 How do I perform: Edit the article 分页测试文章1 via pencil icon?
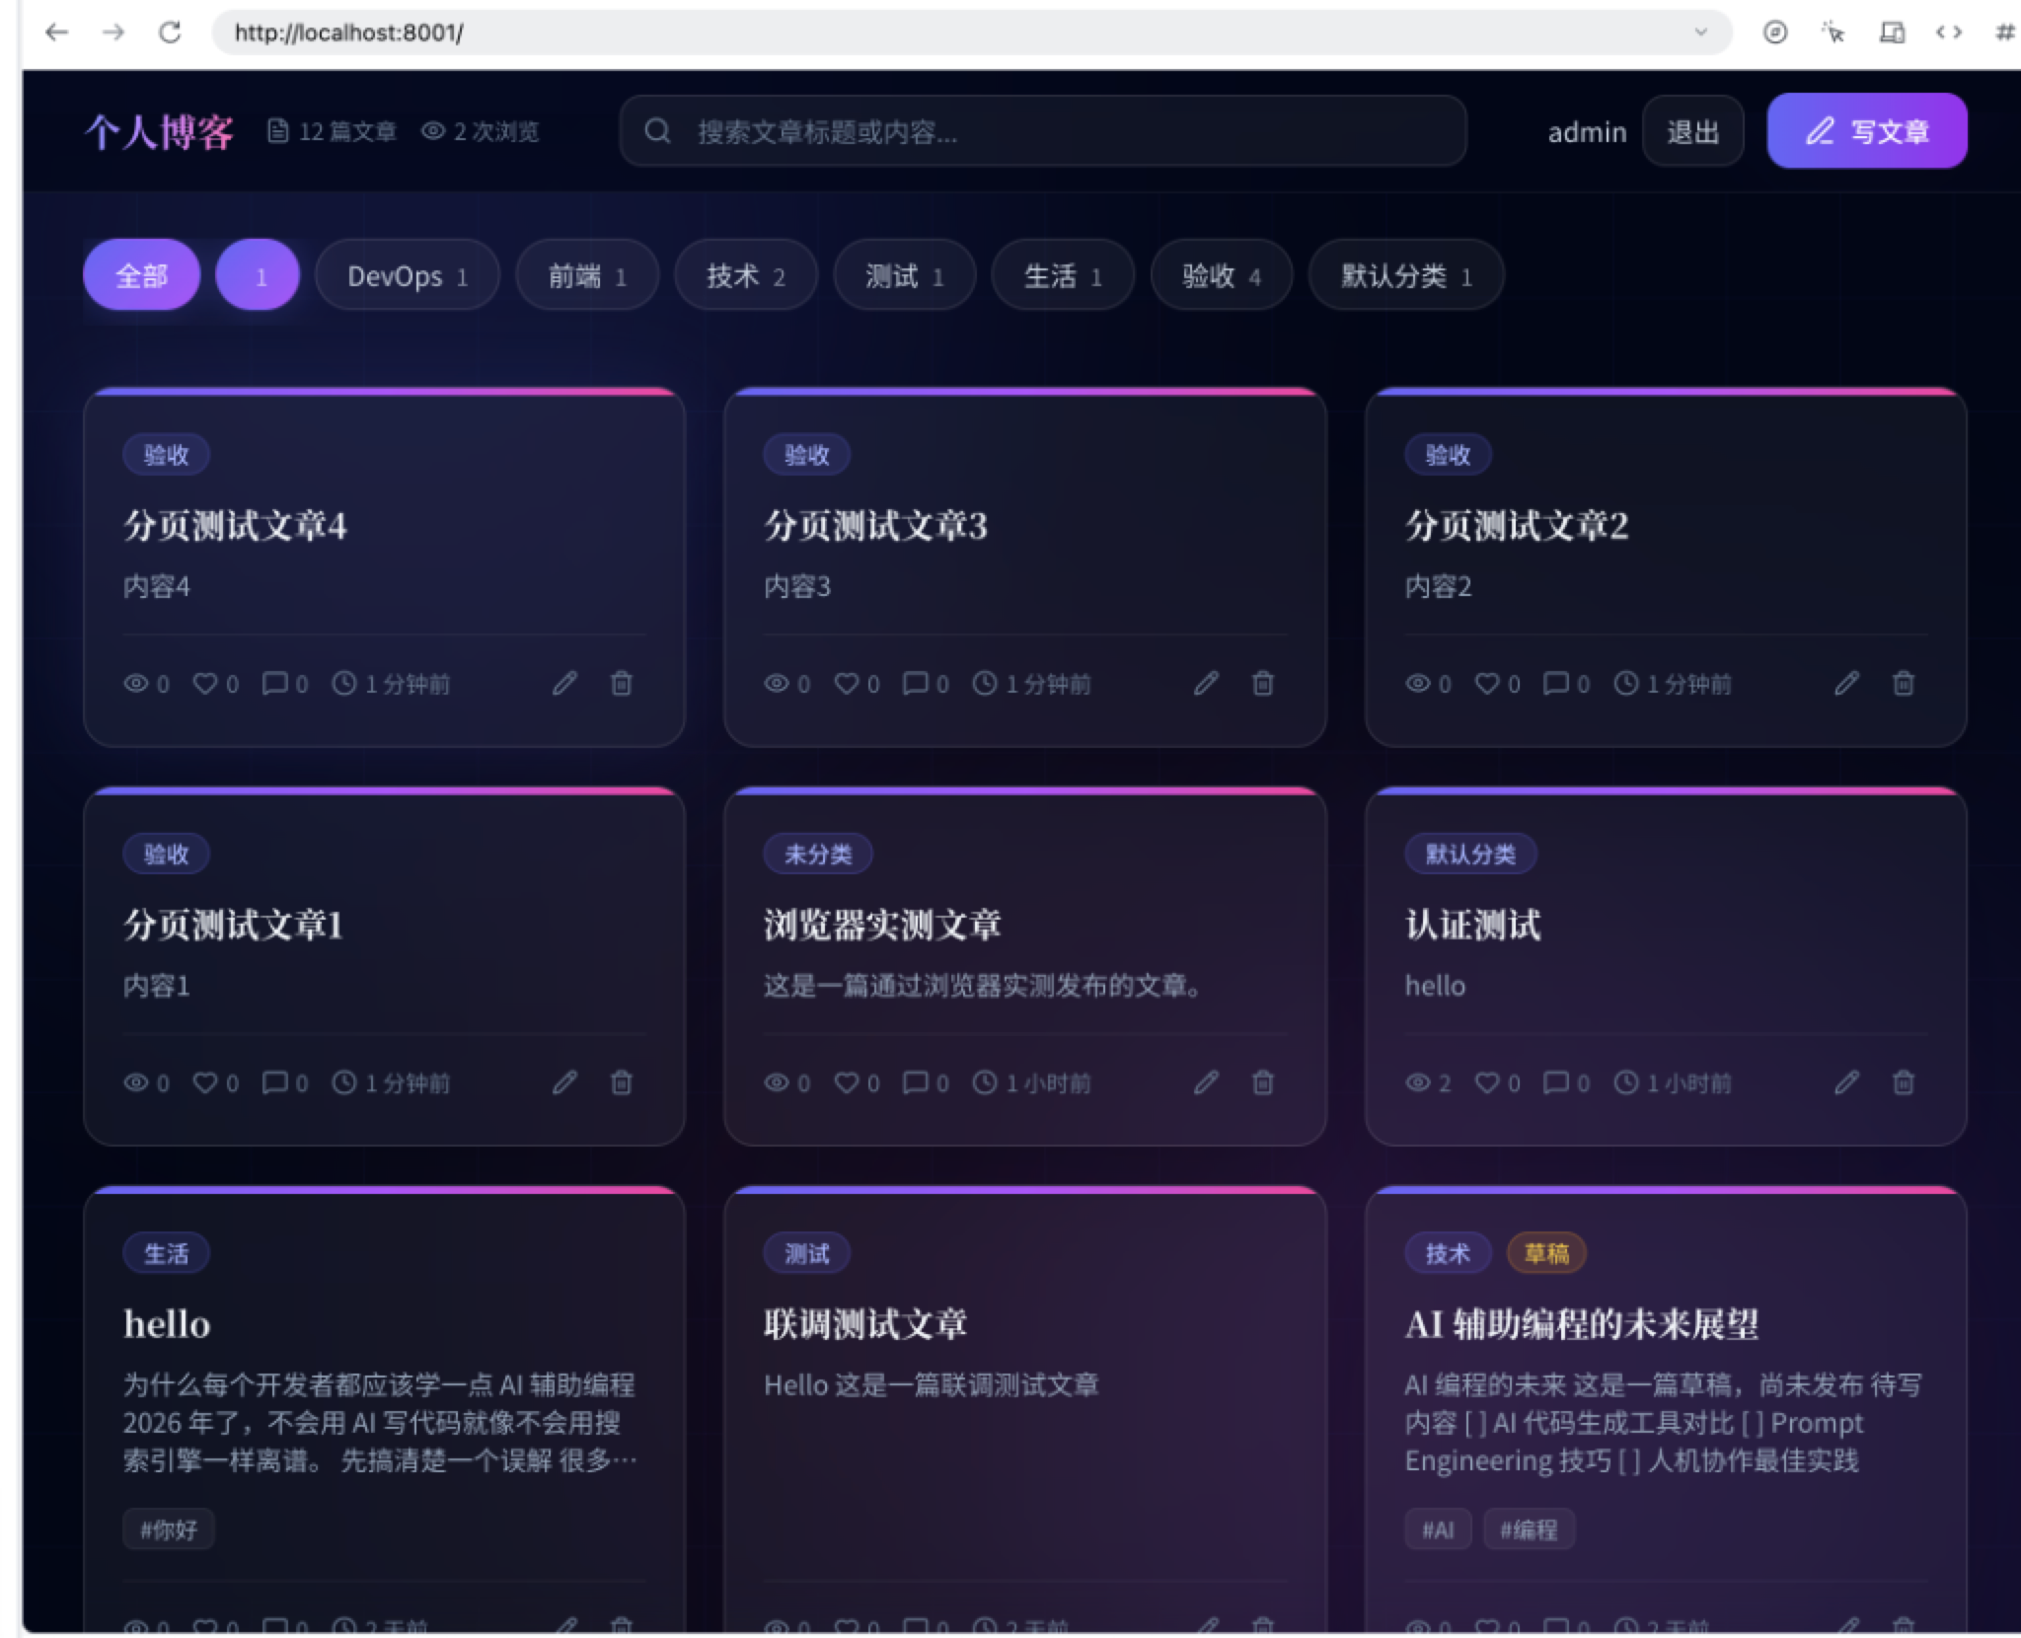tap(564, 1082)
